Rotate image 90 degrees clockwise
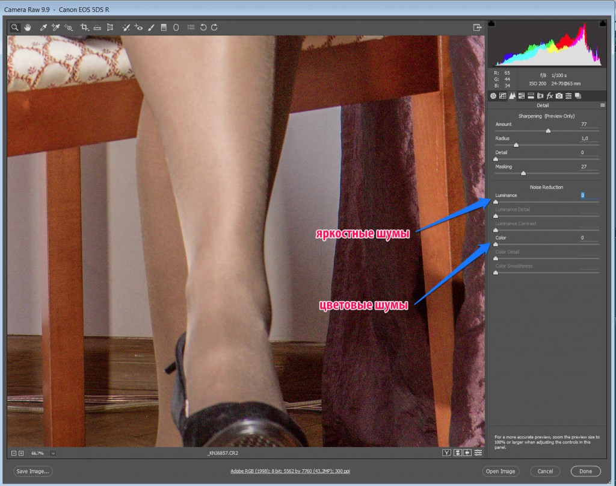This screenshot has height=486, width=616. click(x=214, y=27)
